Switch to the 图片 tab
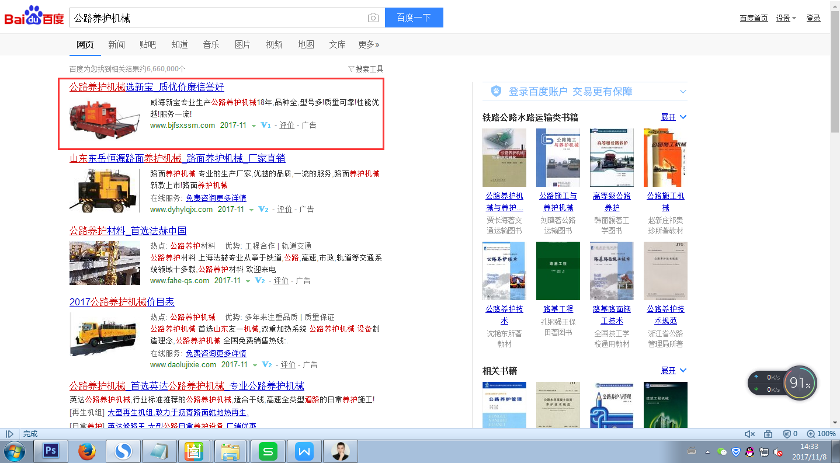840x463 pixels. tap(242, 44)
